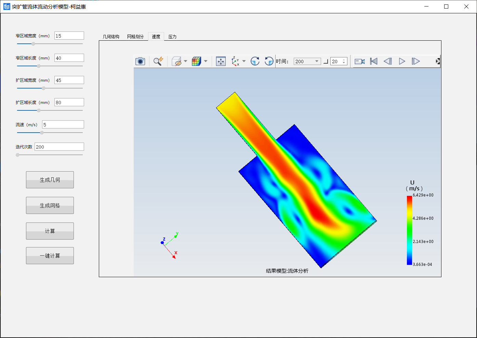
Task: Click the magnifier quick-zoom icon
Action: 158,61
